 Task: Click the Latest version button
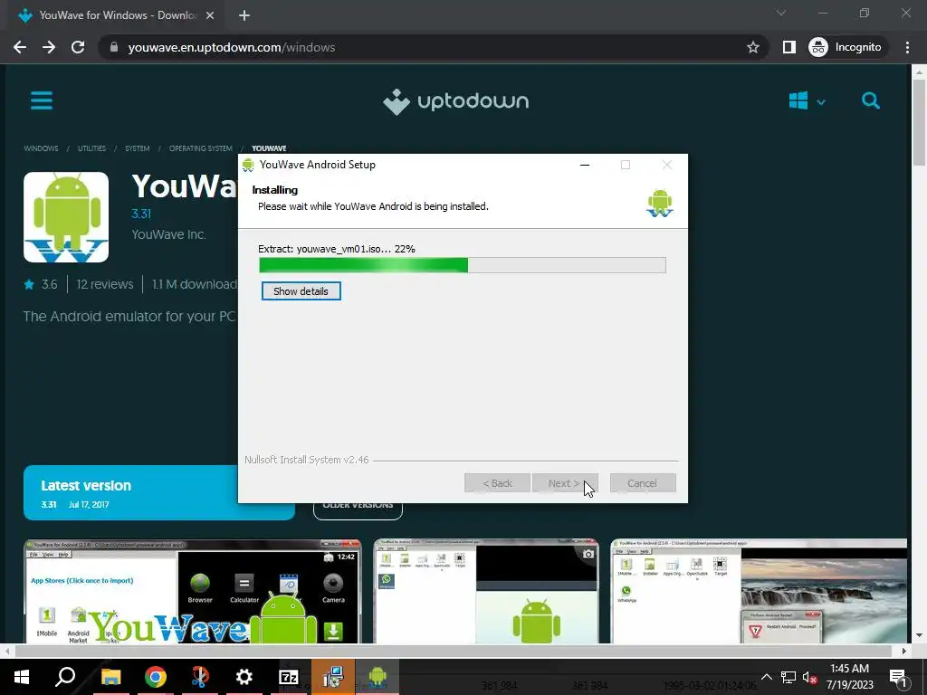(159, 493)
